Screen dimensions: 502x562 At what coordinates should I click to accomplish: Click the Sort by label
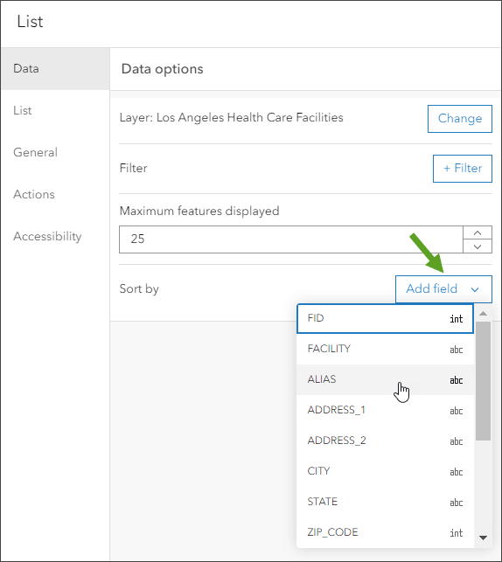pyautogui.click(x=139, y=289)
